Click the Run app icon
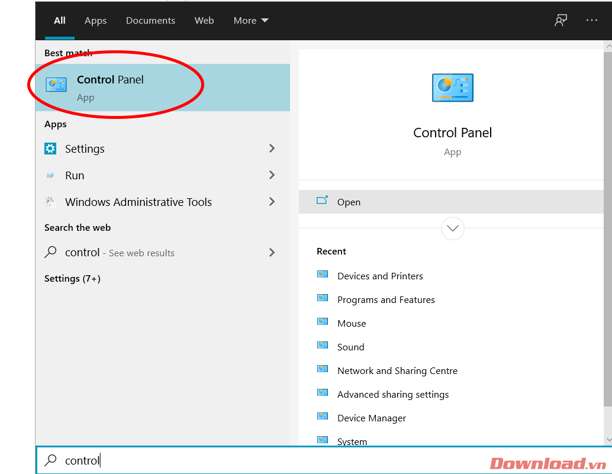Image resolution: width=612 pixels, height=474 pixels. (50, 175)
